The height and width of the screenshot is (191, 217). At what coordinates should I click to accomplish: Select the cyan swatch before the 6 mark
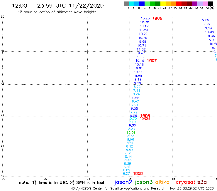tap(132, 4)
